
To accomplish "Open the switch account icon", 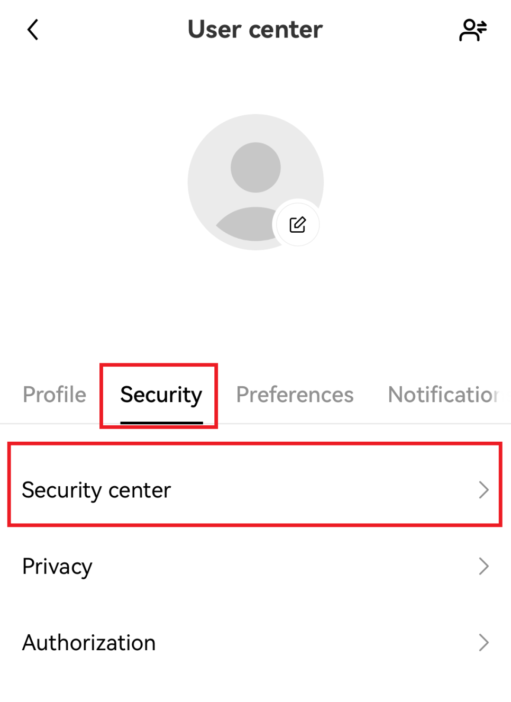I will 472,30.
